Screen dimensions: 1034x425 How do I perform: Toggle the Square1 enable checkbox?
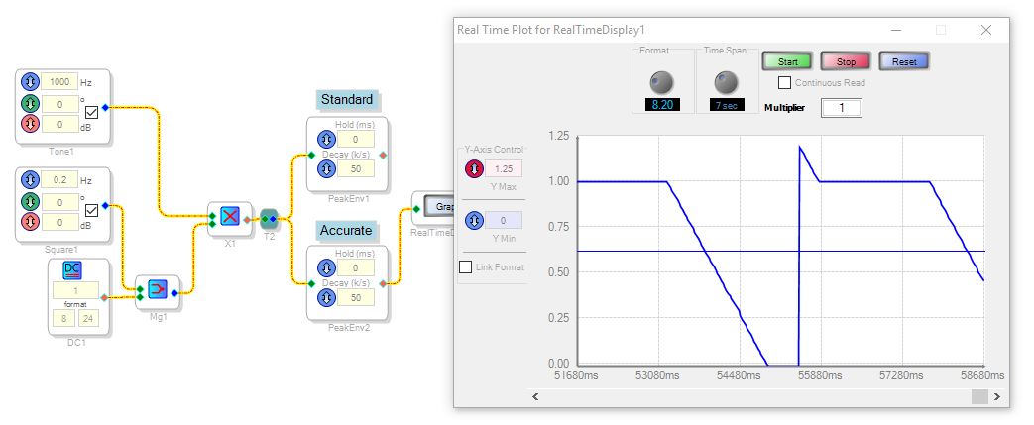point(91,211)
